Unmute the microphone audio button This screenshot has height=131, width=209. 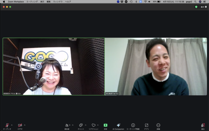pos(7,126)
